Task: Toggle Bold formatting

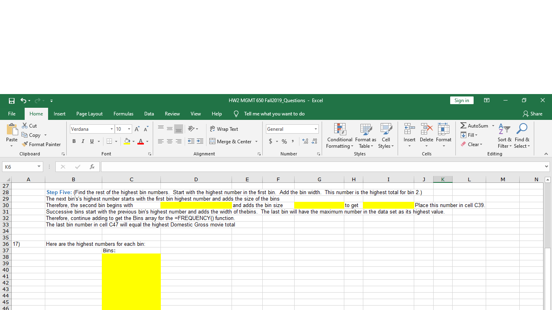Action: coord(74,141)
